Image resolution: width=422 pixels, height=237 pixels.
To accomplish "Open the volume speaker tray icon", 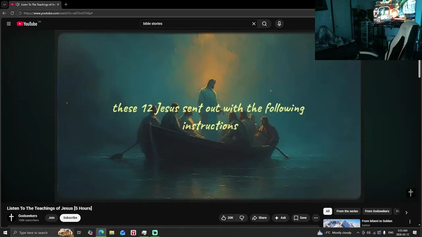I will coord(369,233).
